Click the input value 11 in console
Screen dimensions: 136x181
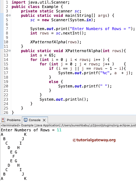(x=59, y=130)
